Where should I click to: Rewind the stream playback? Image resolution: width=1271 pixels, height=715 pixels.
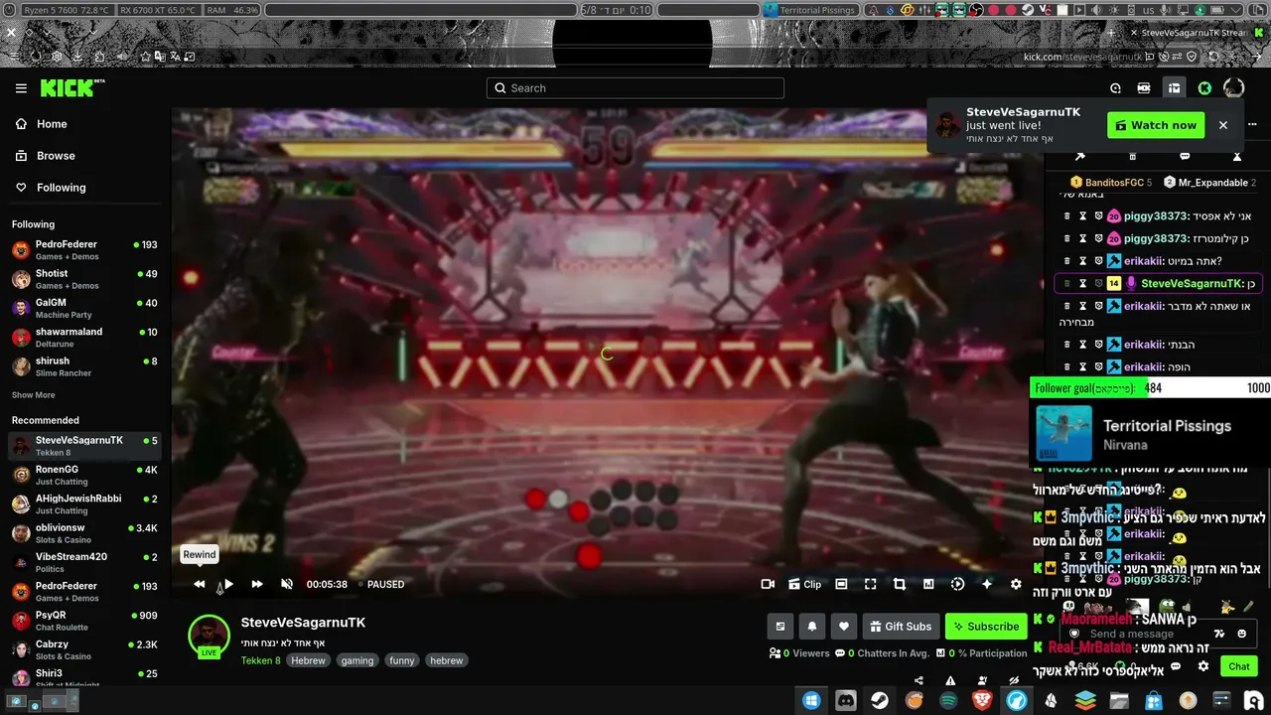[200, 585]
